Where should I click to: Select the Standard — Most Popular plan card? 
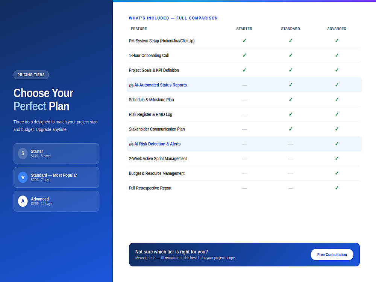[56, 177]
